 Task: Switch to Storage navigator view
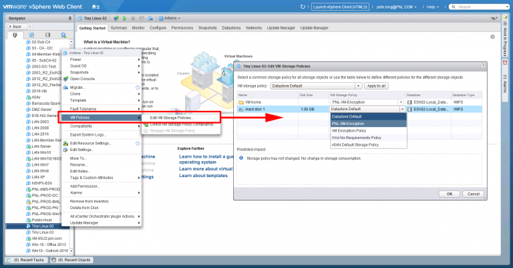48,35
